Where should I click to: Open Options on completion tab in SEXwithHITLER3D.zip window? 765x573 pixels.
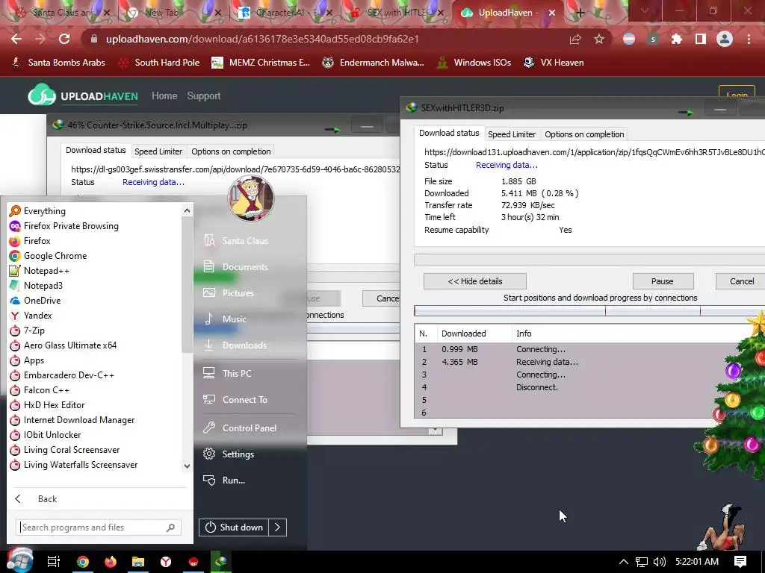point(584,134)
